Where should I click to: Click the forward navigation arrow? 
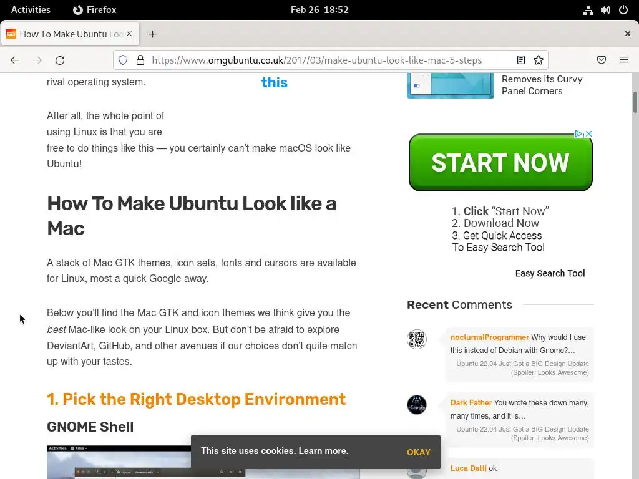coord(37,60)
